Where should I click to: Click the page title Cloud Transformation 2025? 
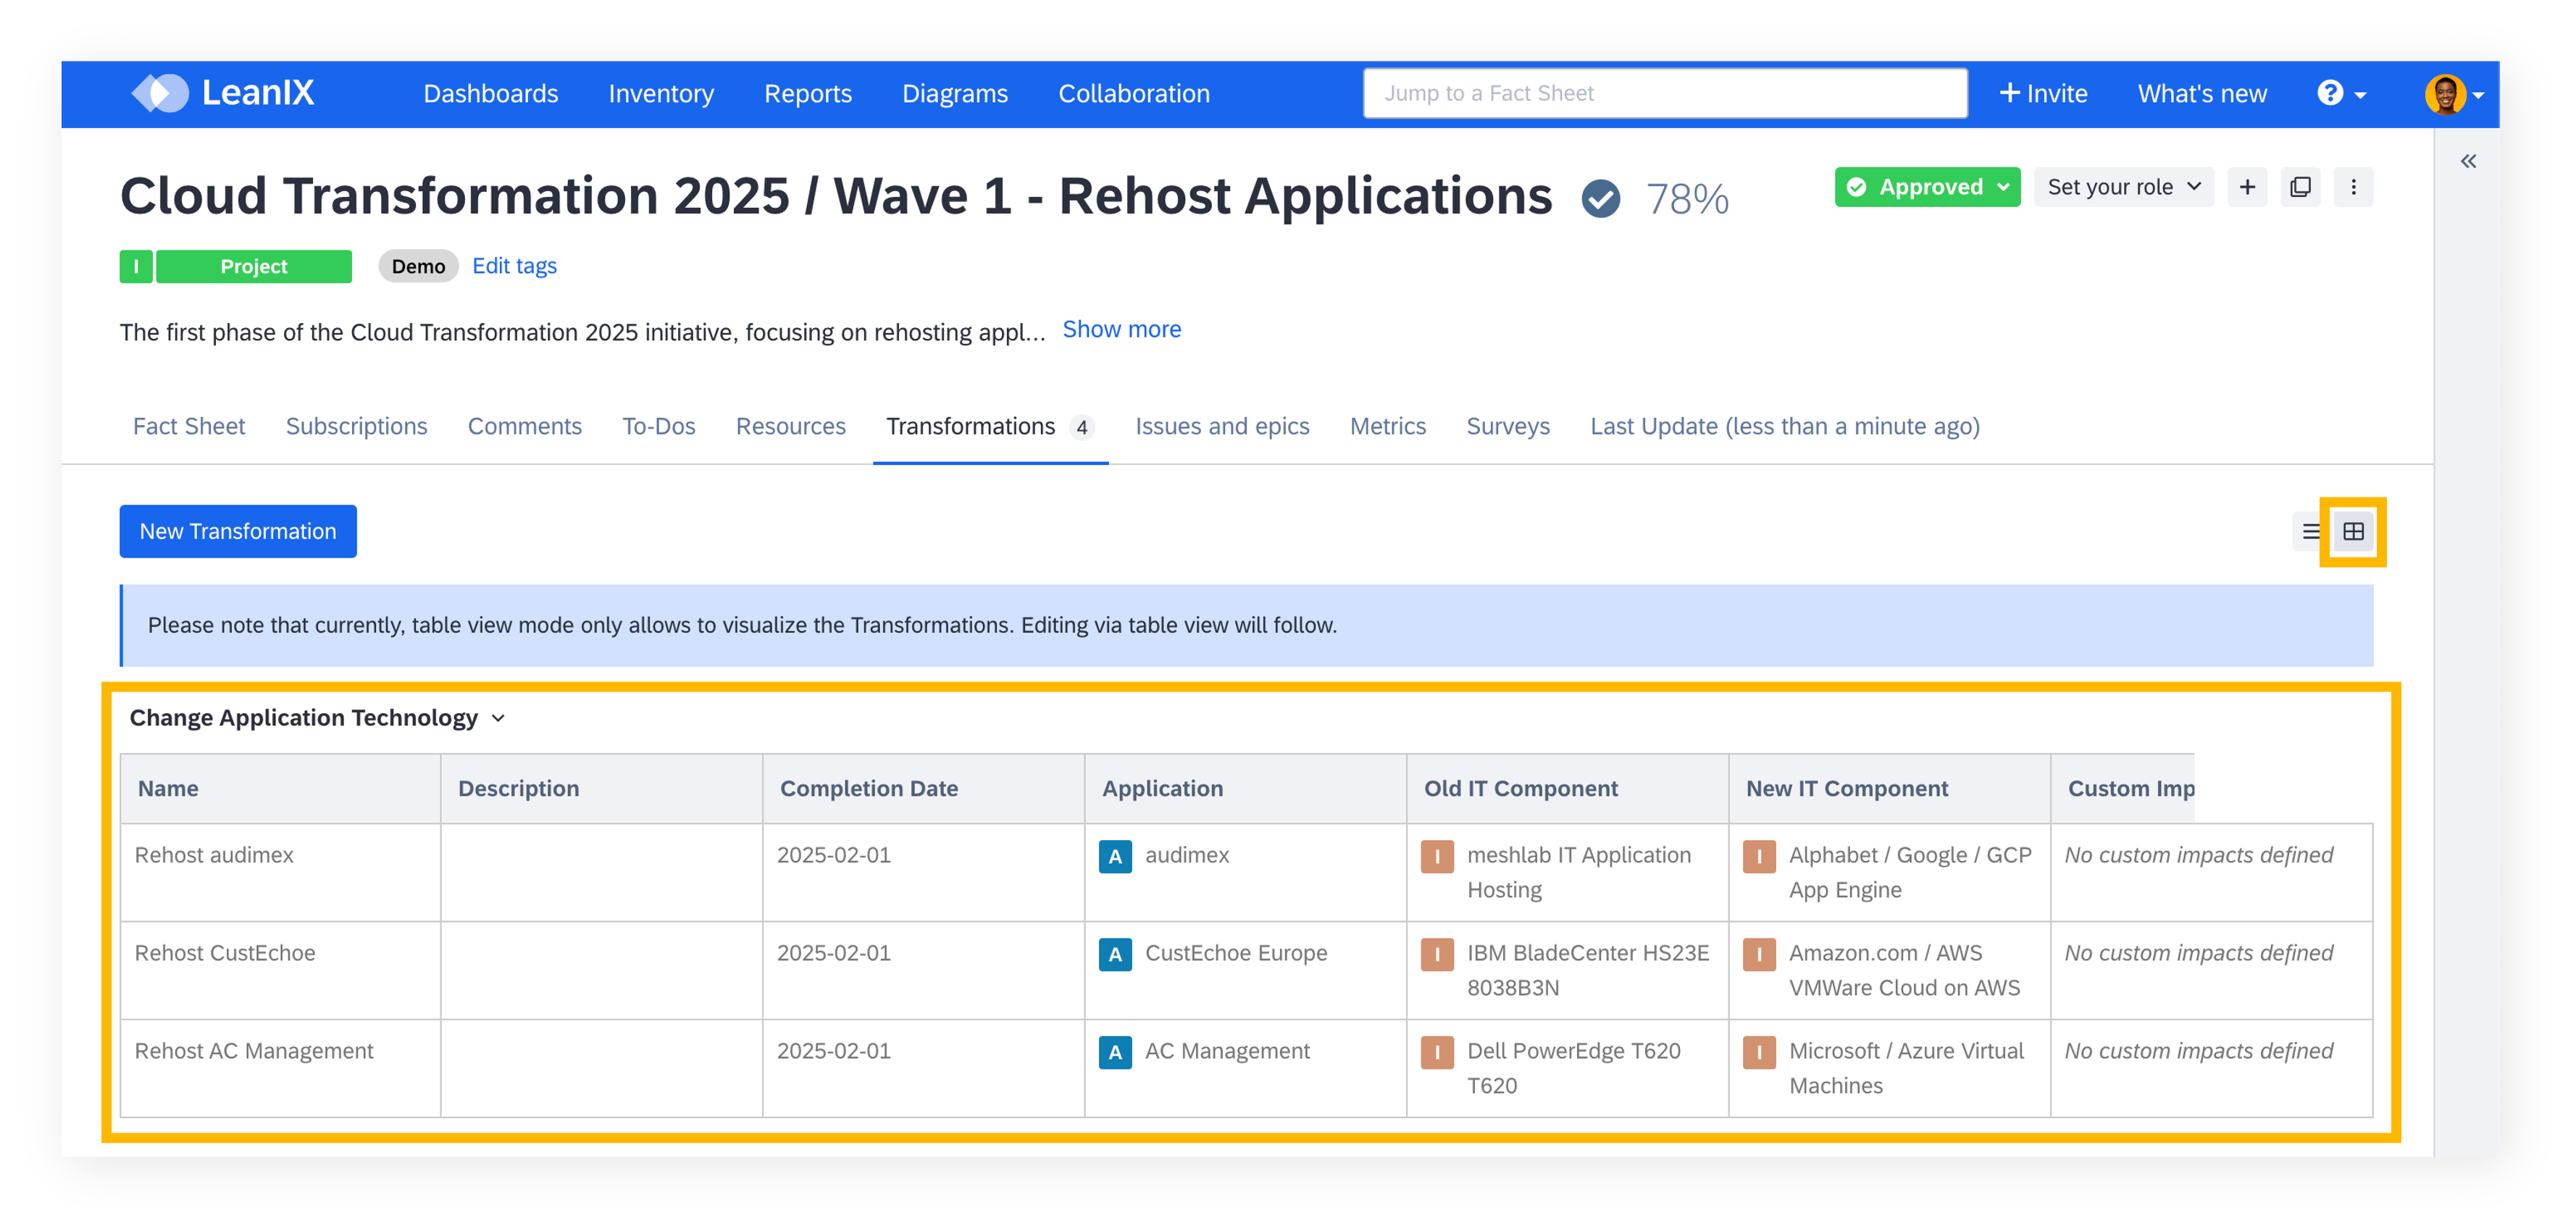(x=836, y=196)
